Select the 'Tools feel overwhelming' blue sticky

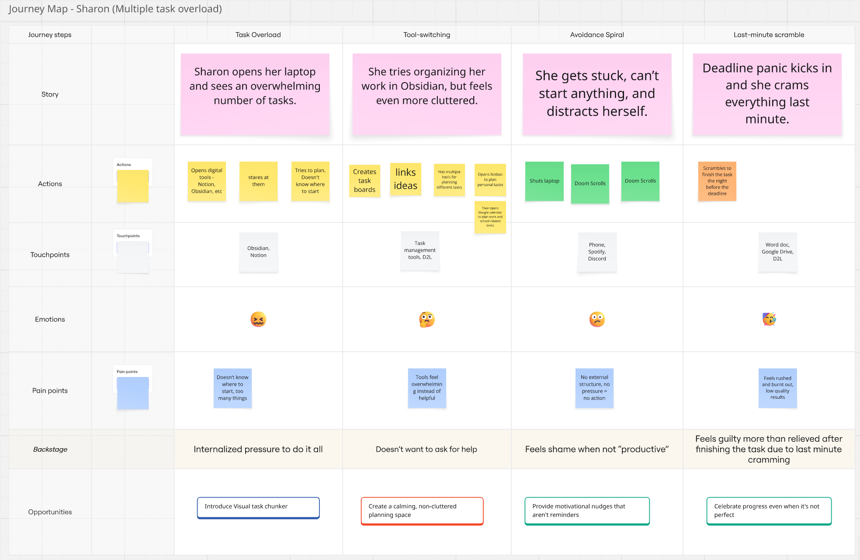[427, 388]
